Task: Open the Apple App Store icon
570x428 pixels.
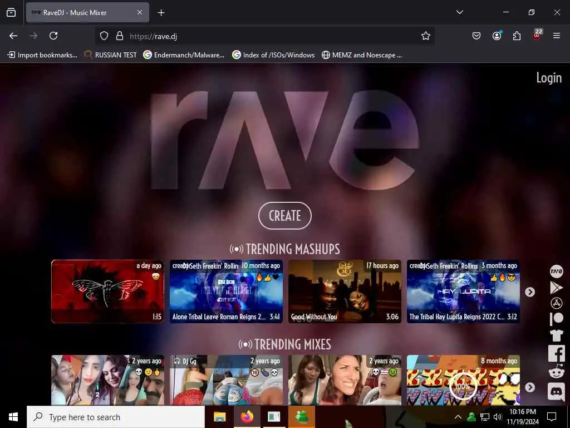Action: pos(556,303)
